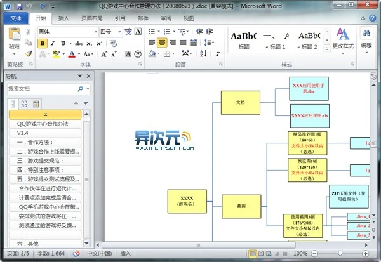Open the Borders dropdown arrow
381x262 pixels.
(x=173, y=54)
